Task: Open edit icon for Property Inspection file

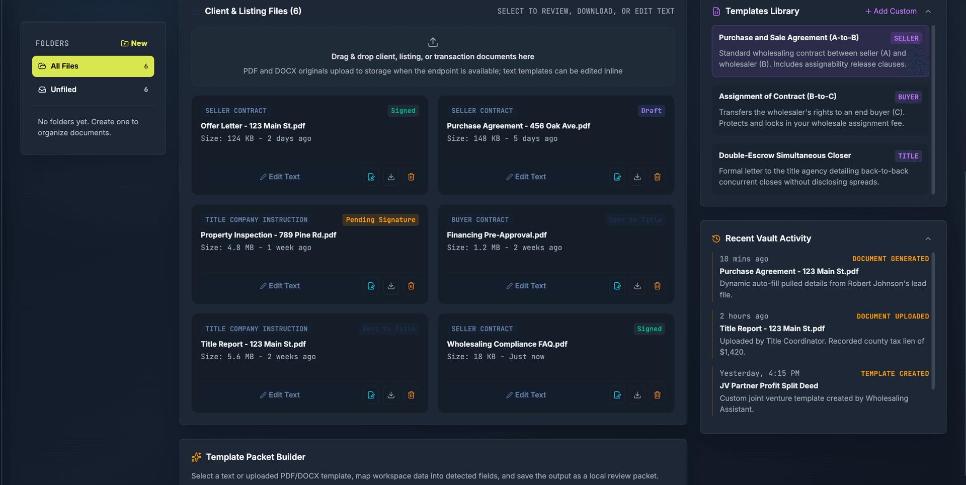Action: pos(371,286)
